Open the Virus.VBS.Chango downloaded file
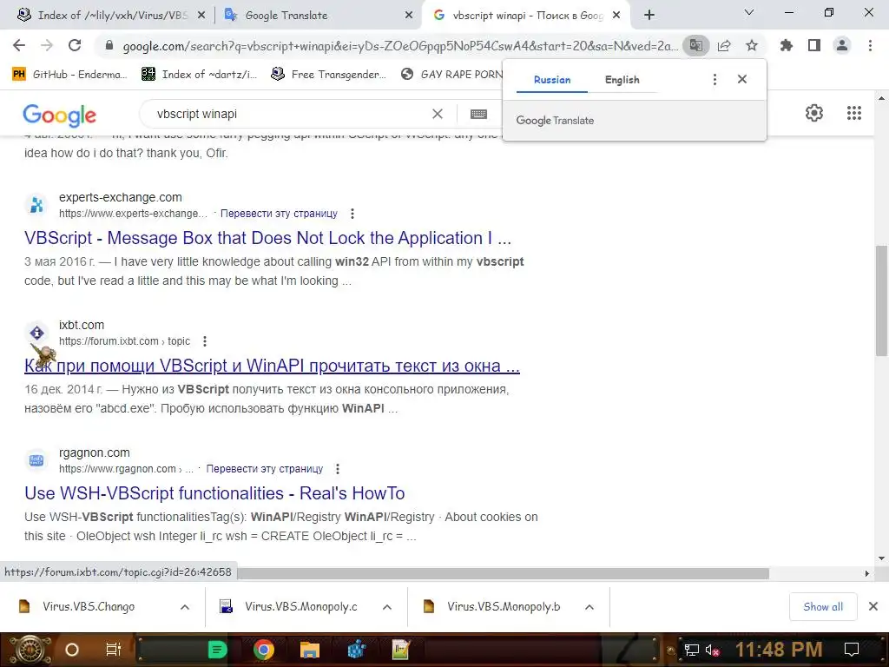 pos(89,607)
